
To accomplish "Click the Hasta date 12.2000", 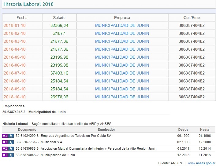I will click(x=205, y=142).
